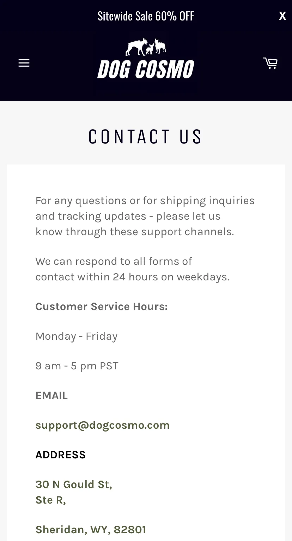Click the shipping inquiries intro paragraph
This screenshot has height=541, width=292.
(145, 216)
